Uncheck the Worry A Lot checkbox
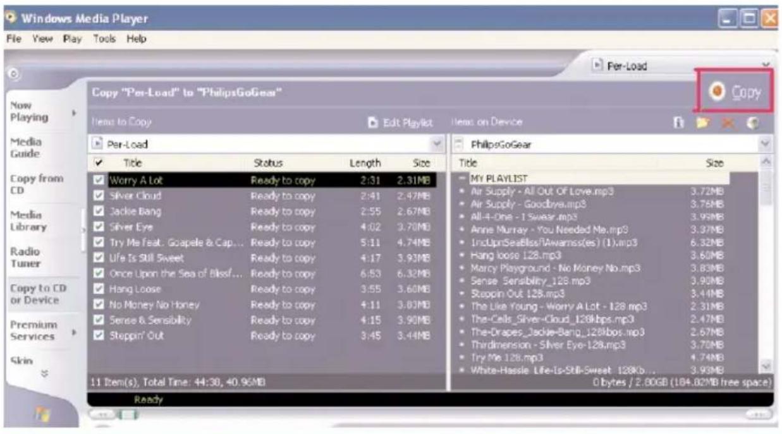Screen dimensions: 782x434 pos(98,180)
